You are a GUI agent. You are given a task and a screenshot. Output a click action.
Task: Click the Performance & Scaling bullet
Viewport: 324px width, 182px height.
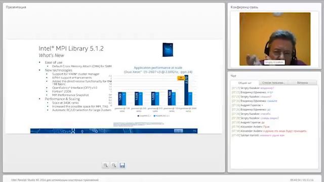pyautogui.click(x=62, y=99)
